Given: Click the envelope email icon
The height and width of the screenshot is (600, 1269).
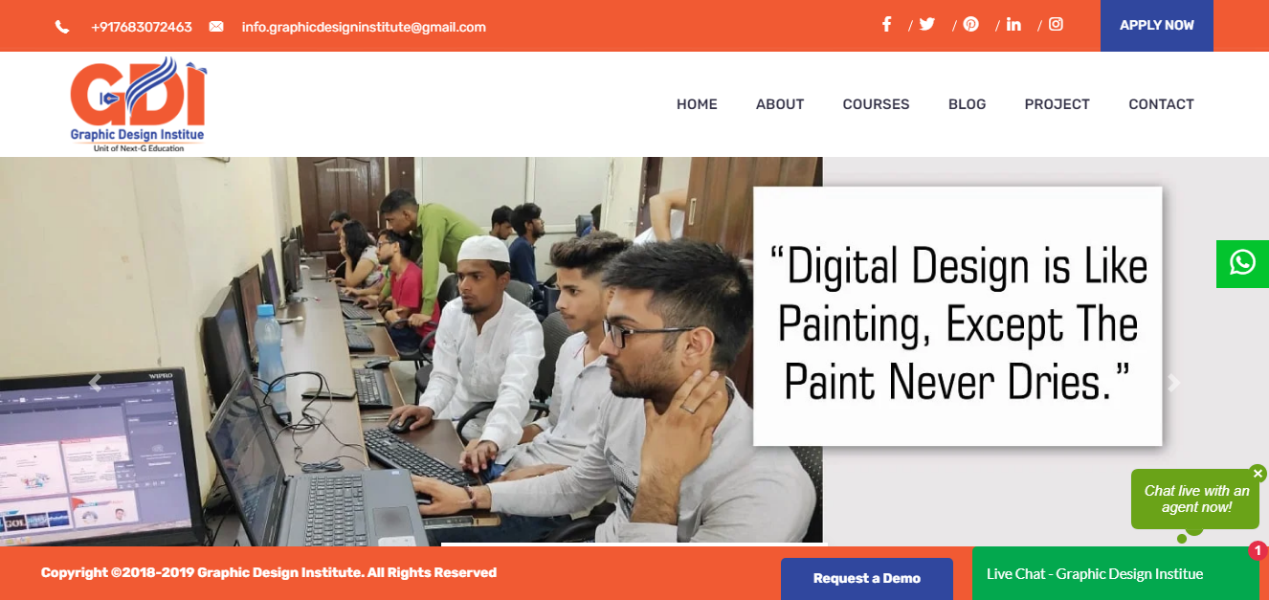Looking at the screenshot, I should [216, 27].
